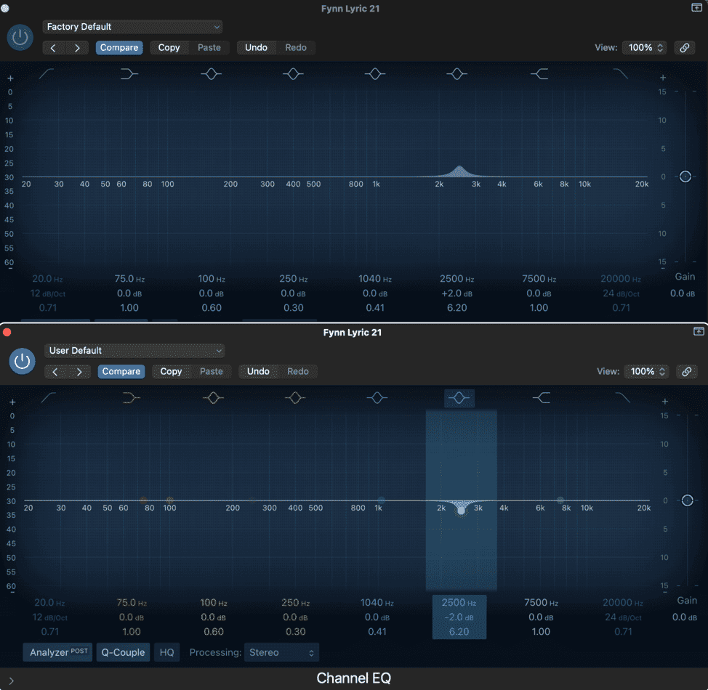Viewport: 708px width, 690px height.
Task: Click Undo in the top EQ window
Action: coord(256,48)
